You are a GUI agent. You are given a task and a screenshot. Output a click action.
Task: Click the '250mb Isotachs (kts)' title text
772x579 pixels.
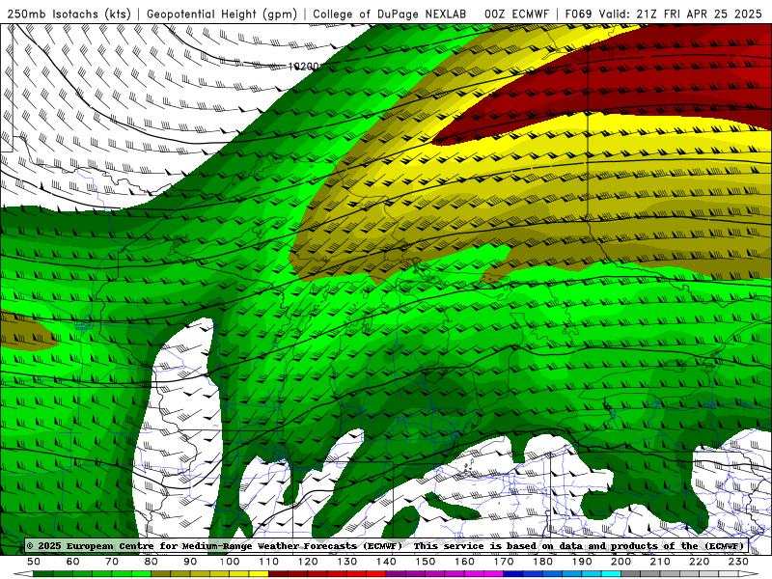tap(69, 14)
